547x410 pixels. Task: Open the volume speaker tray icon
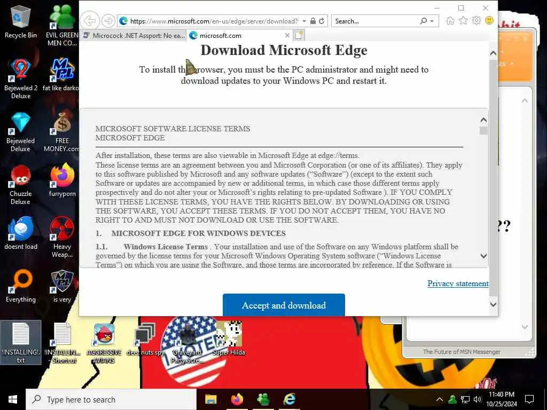pos(478,399)
